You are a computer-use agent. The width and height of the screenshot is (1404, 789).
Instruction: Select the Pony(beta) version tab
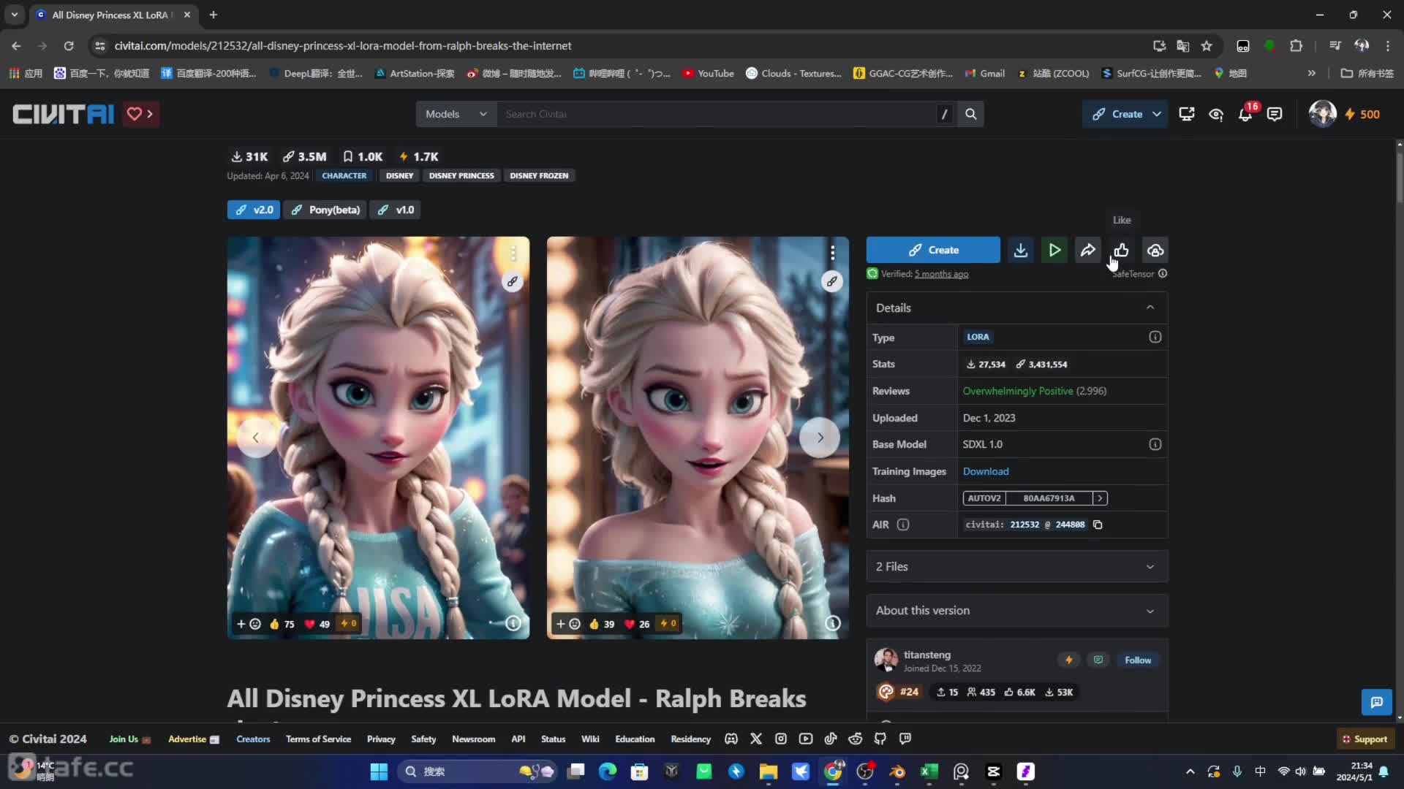click(x=325, y=210)
